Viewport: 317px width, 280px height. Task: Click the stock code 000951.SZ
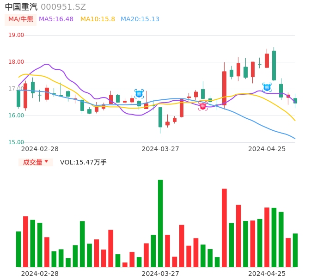63,7
